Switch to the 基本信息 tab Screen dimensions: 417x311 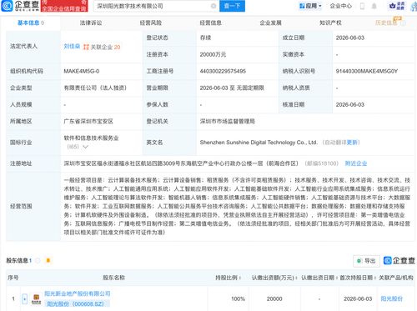tap(31, 23)
